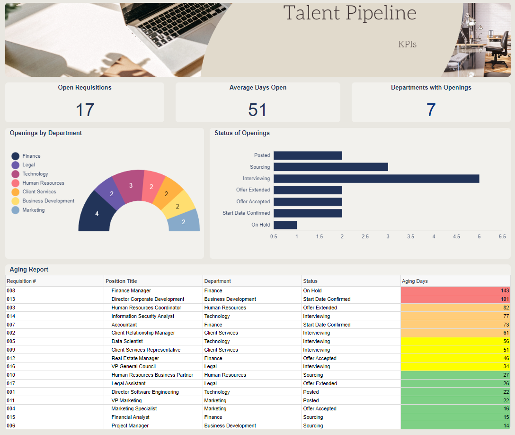Click requisition number 008
The width and height of the screenshot is (515, 435).
[11, 290]
